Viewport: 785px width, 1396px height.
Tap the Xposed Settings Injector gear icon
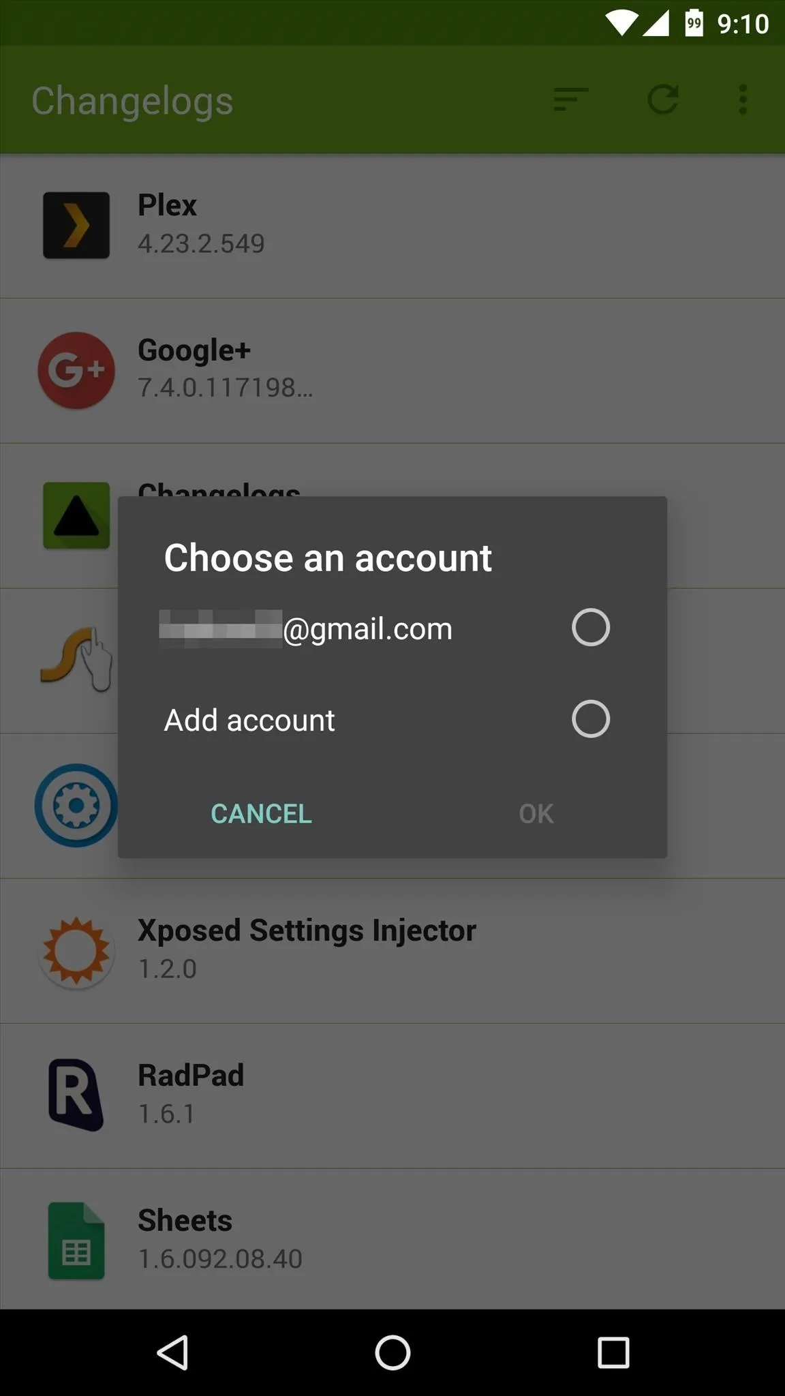pos(76,952)
